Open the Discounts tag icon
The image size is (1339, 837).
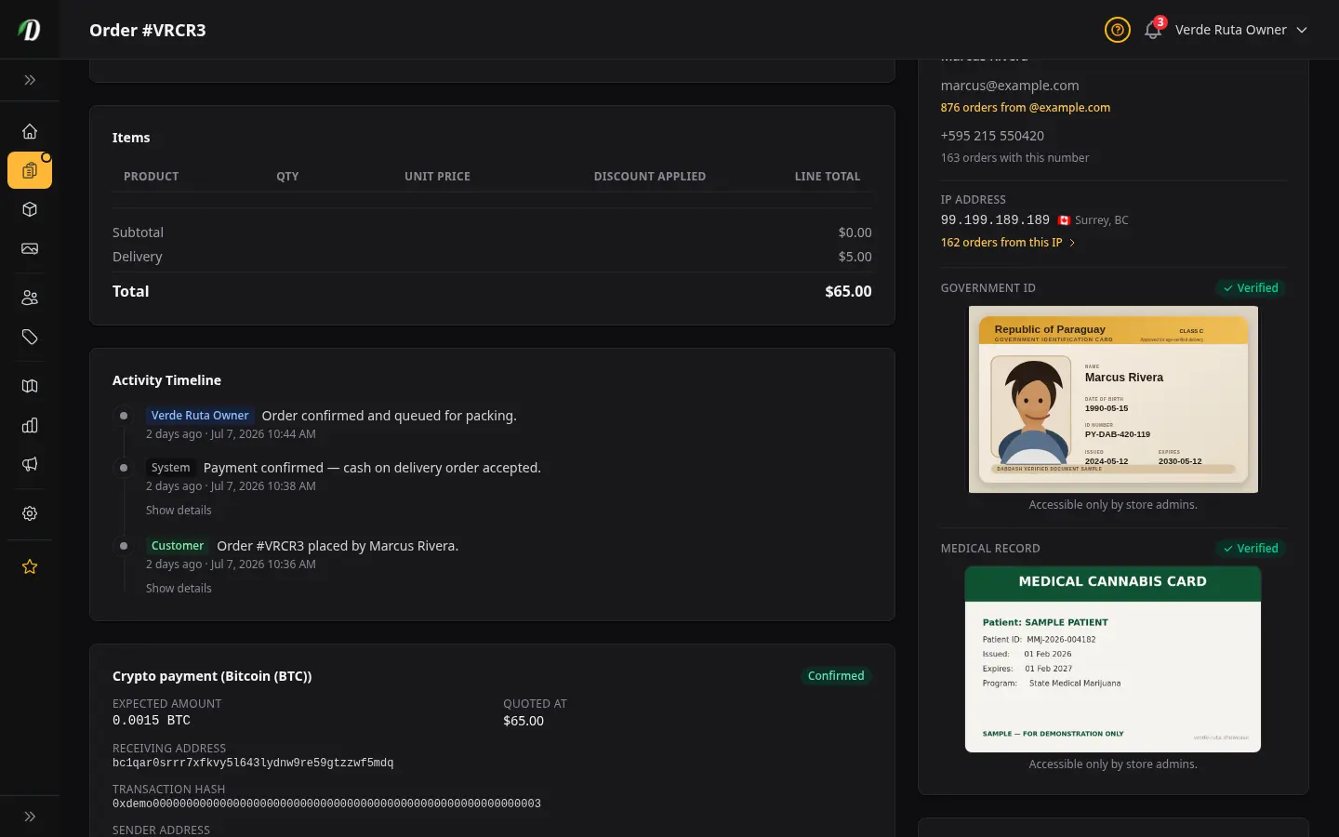click(x=30, y=337)
